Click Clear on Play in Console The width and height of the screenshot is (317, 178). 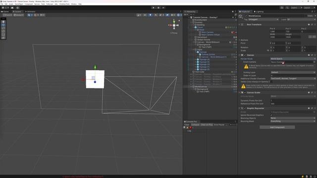(207, 125)
